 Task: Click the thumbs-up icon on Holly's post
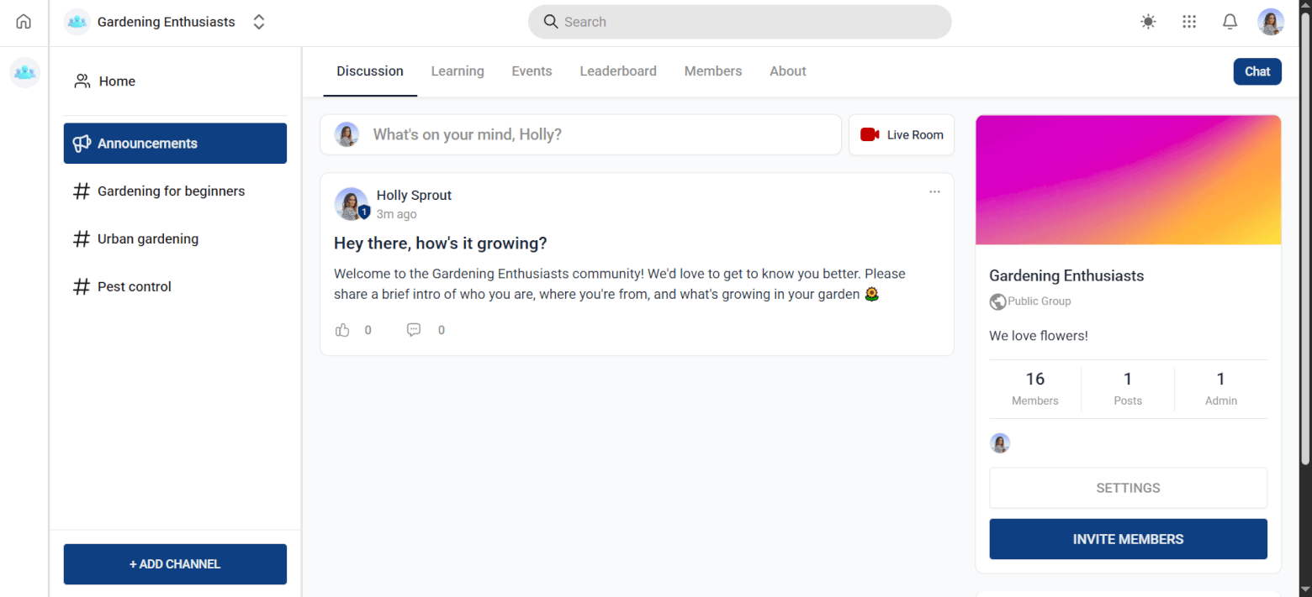[342, 330]
